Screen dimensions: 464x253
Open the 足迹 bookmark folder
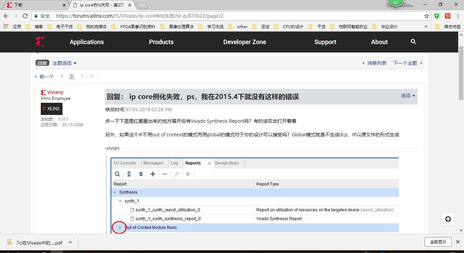(x=261, y=26)
